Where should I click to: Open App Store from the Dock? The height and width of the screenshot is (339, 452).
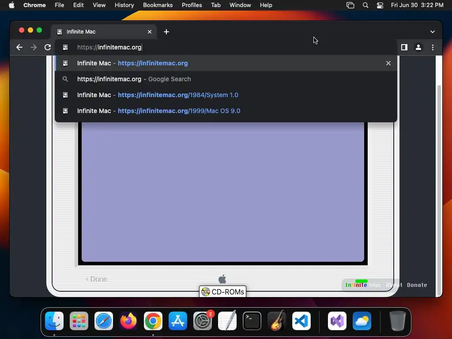[x=178, y=321]
